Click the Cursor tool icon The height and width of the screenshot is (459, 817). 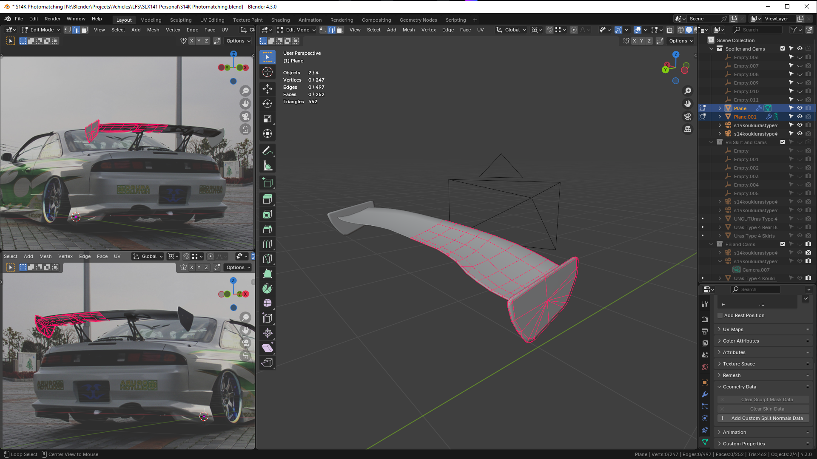pyautogui.click(x=268, y=72)
